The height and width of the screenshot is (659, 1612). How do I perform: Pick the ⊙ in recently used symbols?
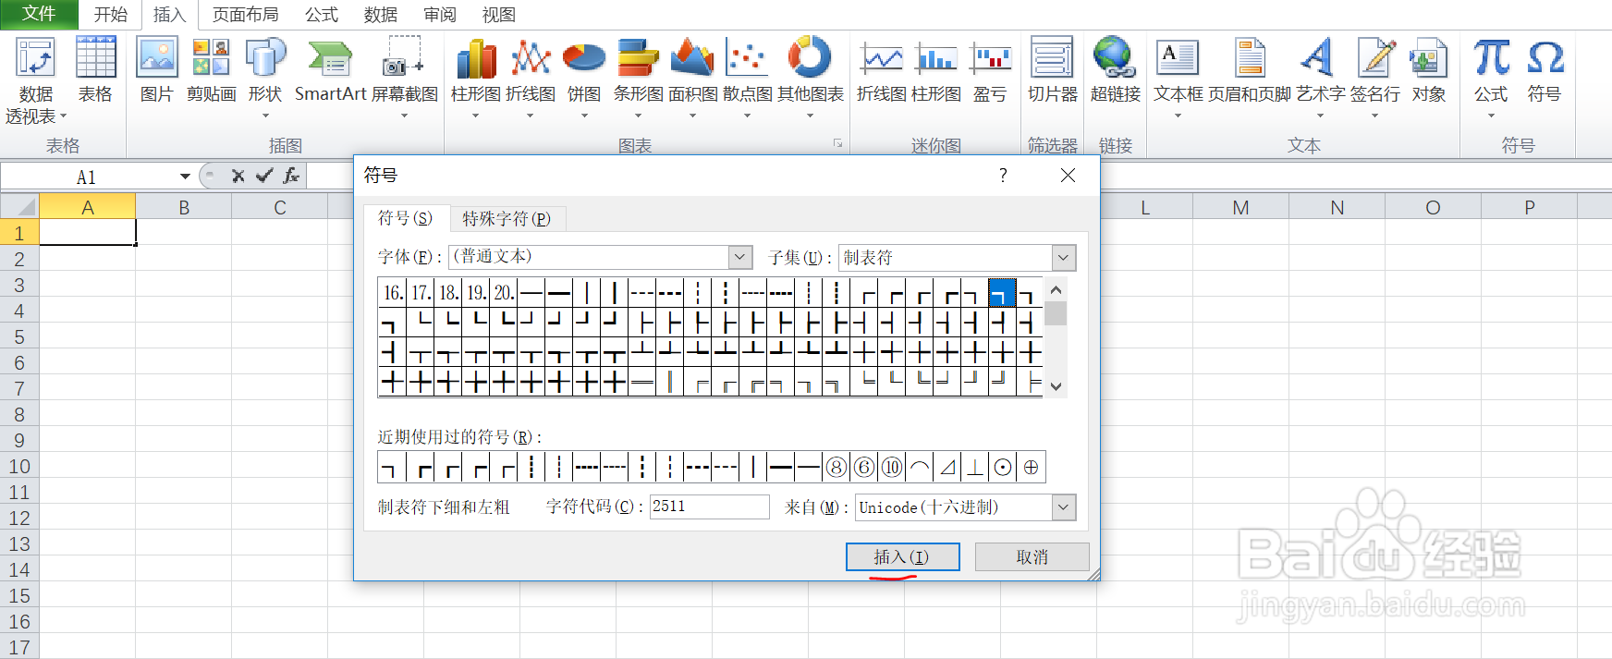pyautogui.click(x=1003, y=467)
